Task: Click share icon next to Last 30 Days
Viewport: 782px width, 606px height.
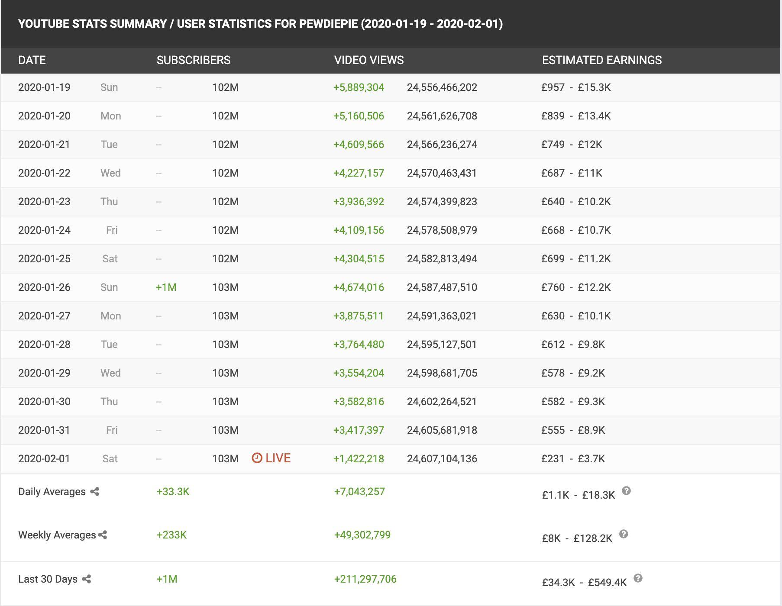Action: pyautogui.click(x=87, y=579)
